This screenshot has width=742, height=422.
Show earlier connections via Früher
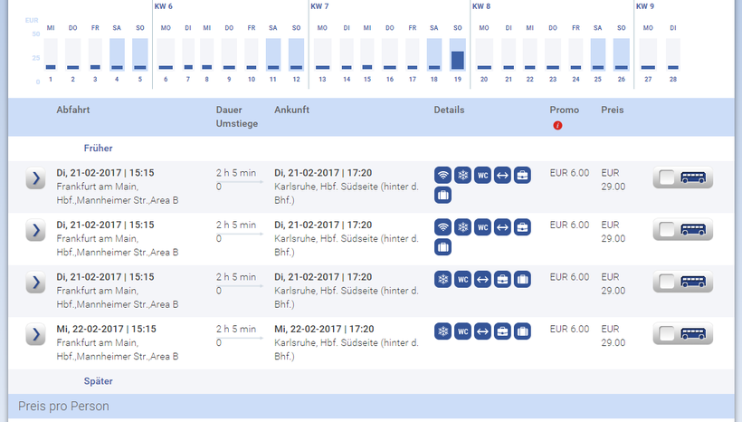pos(98,148)
